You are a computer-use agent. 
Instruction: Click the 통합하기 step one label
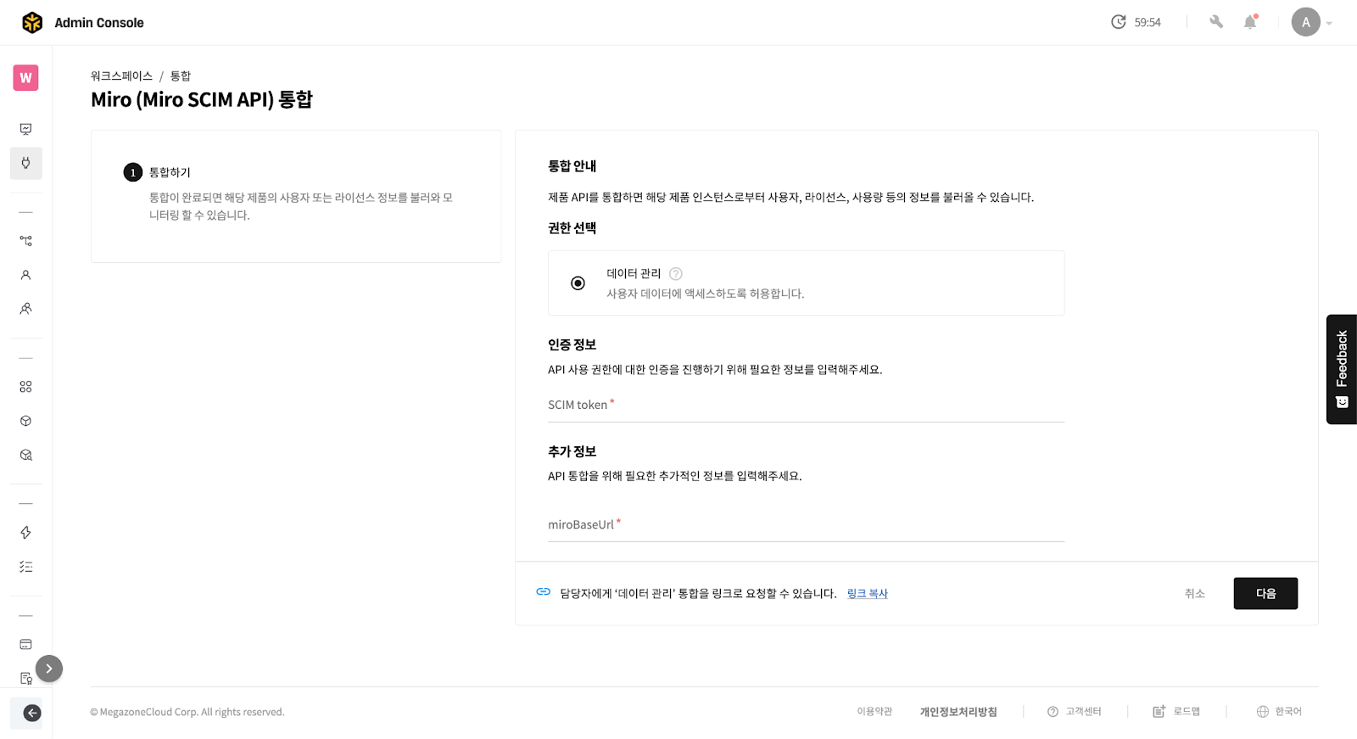pyautogui.click(x=170, y=172)
